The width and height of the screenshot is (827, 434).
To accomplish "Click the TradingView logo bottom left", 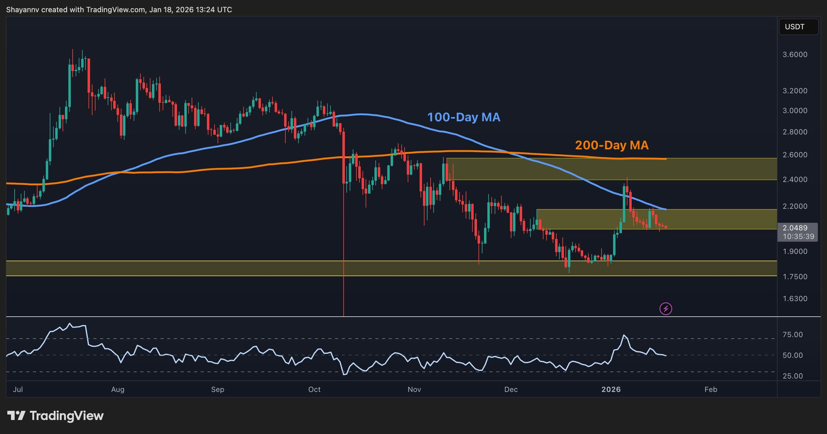I will [55, 416].
